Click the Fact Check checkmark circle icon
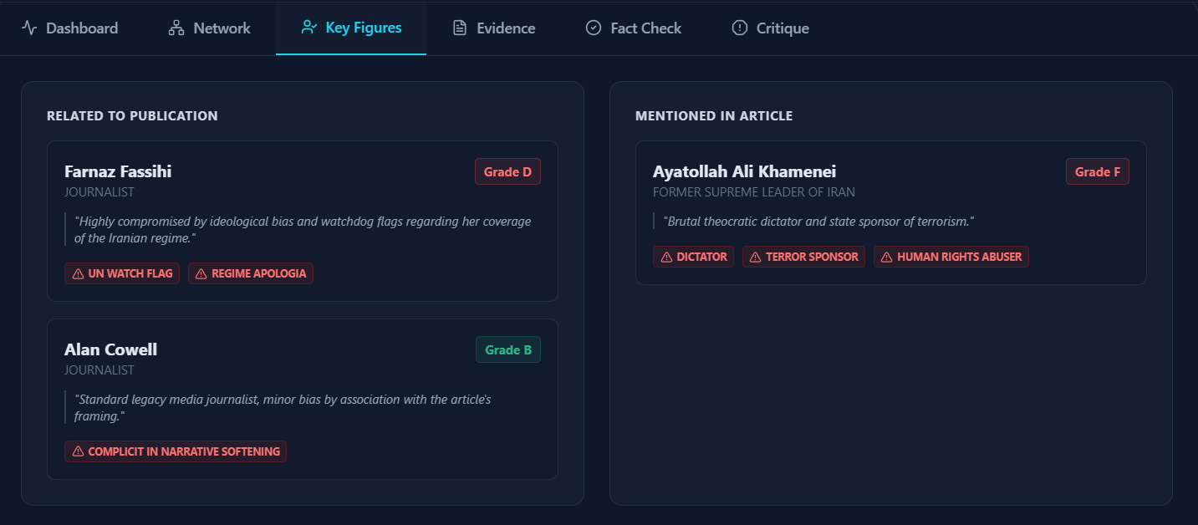 (x=594, y=28)
